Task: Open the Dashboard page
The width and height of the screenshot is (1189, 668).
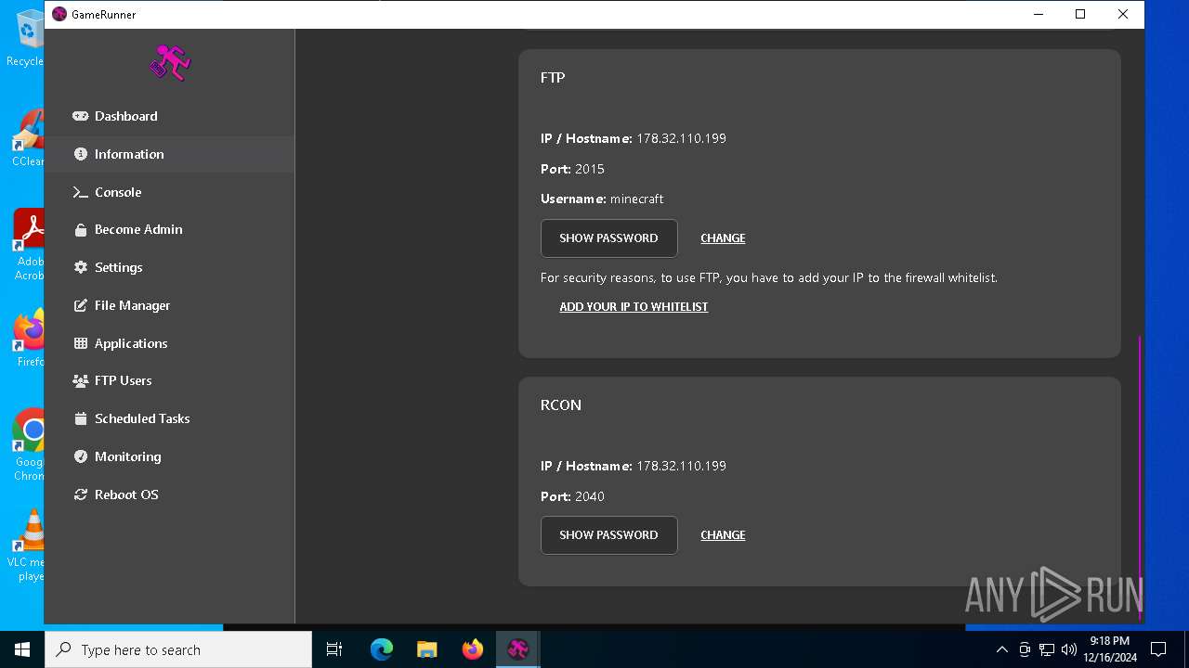Action: click(169, 116)
